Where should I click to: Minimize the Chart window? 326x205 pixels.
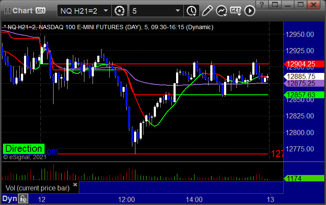pos(287,5)
